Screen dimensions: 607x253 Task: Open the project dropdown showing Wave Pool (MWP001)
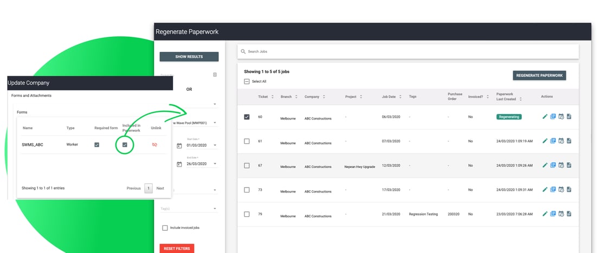[x=215, y=123]
